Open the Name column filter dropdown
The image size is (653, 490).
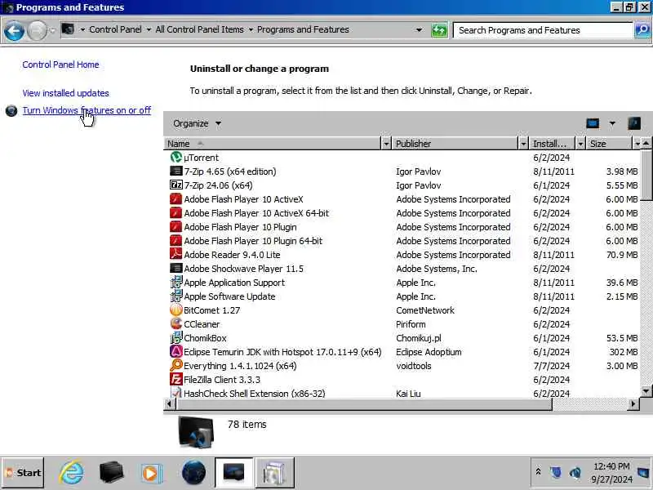click(386, 144)
